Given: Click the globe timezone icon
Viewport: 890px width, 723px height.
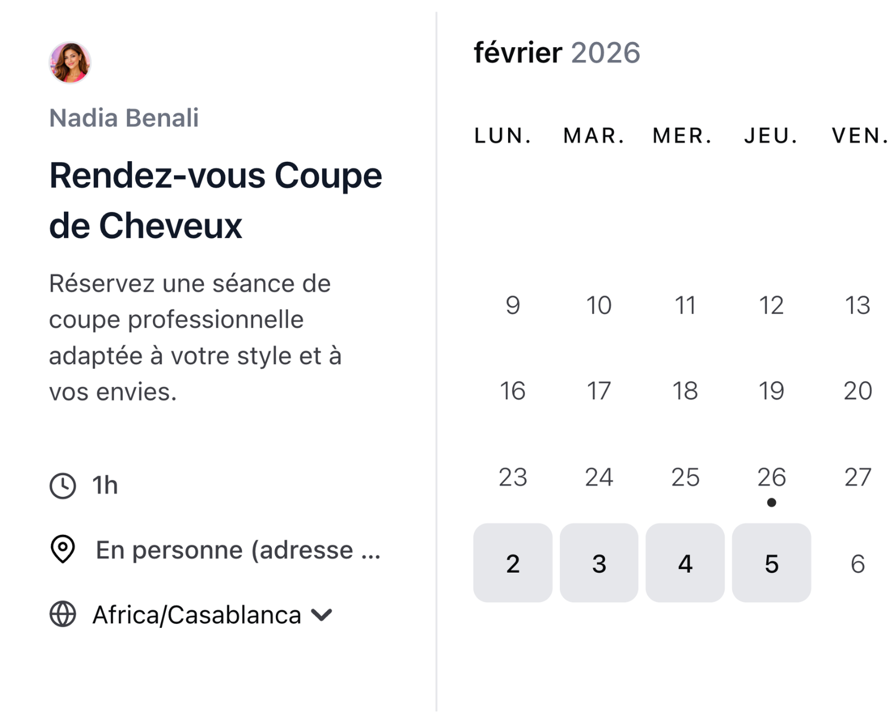Looking at the screenshot, I should pos(62,615).
